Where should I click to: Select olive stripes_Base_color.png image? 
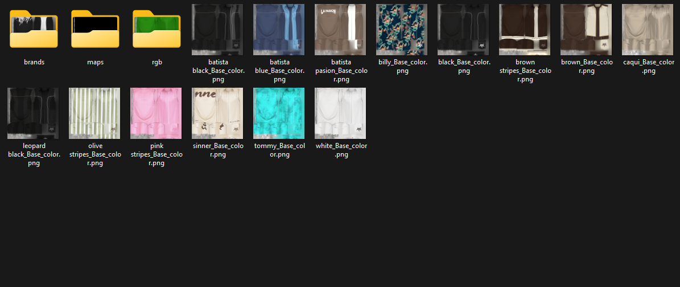tap(95, 113)
